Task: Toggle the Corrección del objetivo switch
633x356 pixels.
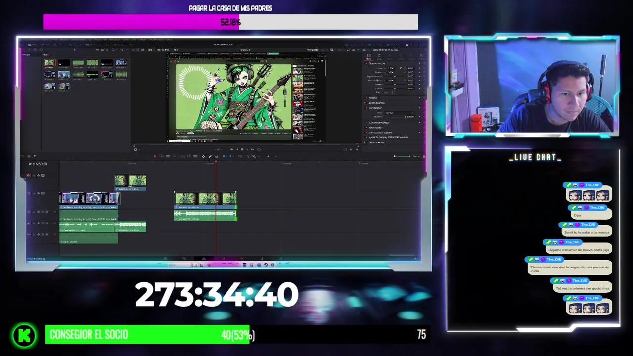Action: (x=366, y=133)
